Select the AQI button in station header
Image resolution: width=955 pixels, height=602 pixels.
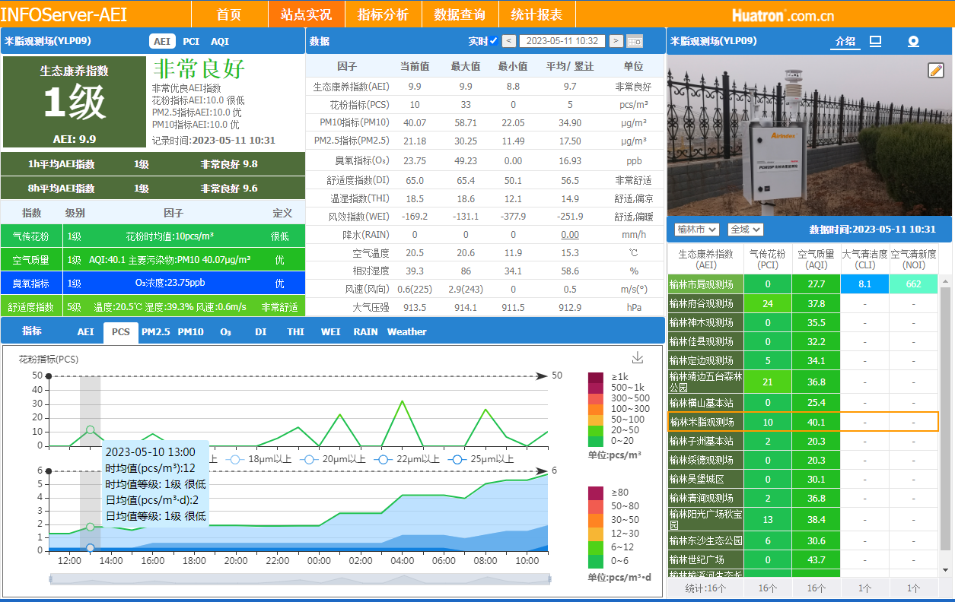(x=219, y=41)
